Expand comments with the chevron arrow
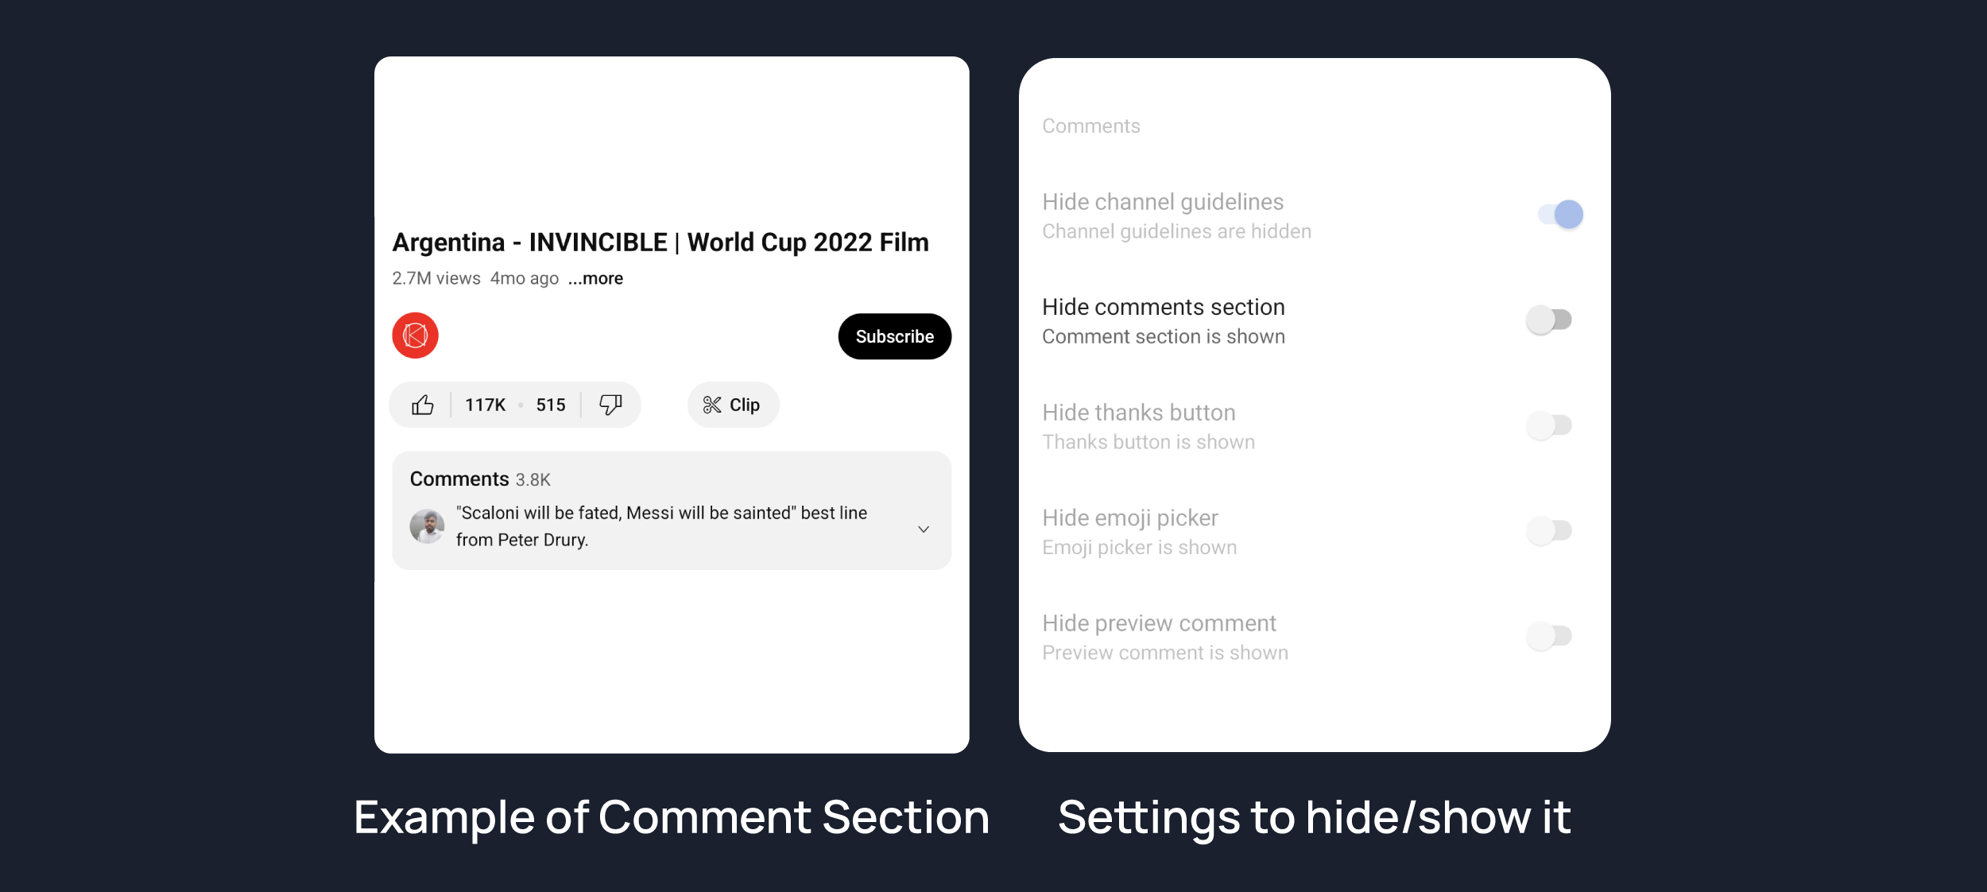This screenshot has height=892, width=1987. click(924, 529)
